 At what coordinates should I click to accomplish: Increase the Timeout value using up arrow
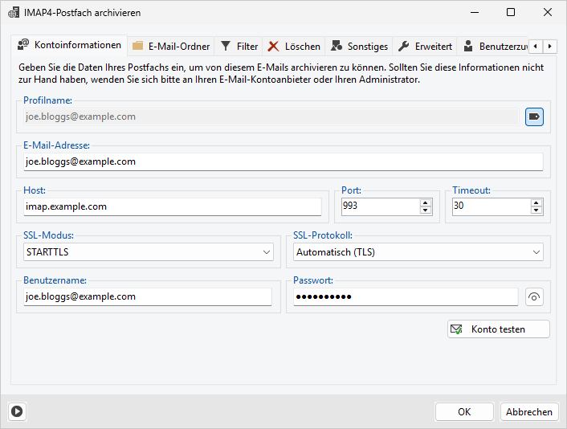[x=536, y=202]
